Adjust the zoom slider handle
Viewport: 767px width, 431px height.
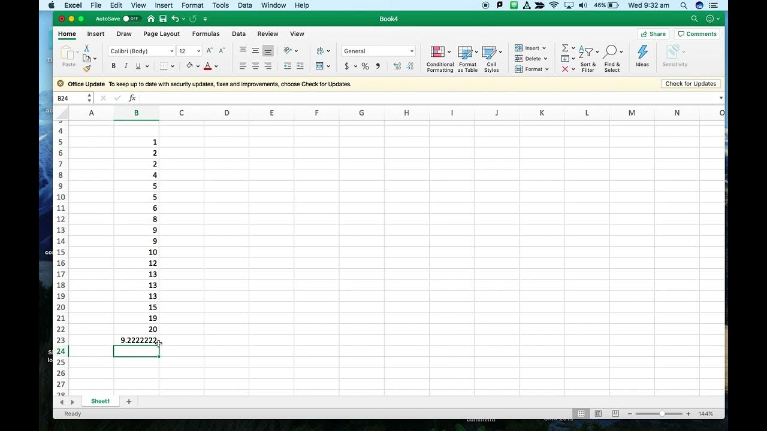(x=662, y=414)
